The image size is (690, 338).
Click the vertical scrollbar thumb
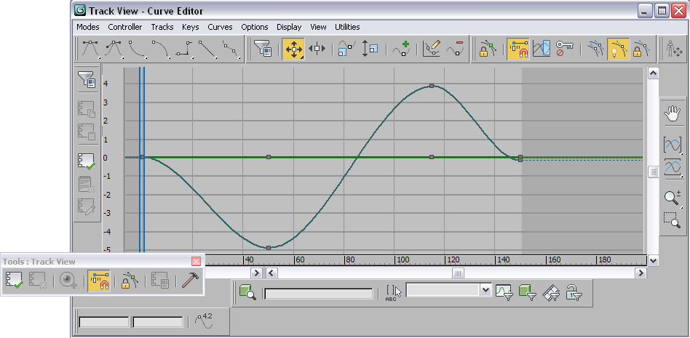[x=654, y=172]
